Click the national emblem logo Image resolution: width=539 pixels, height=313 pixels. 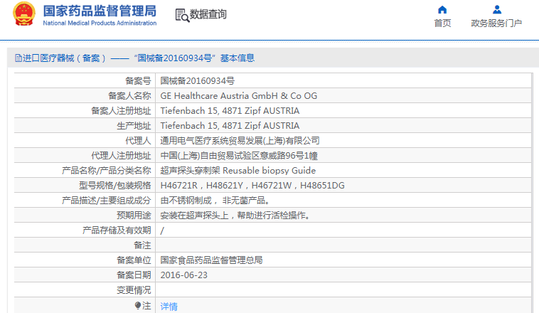click(24, 14)
